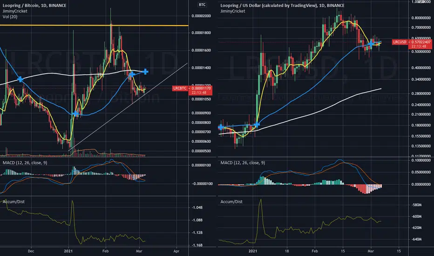Viewport: 434px width, 256px height.
Task: Click the 0.00000700 price axis value
Action: click(201, 132)
